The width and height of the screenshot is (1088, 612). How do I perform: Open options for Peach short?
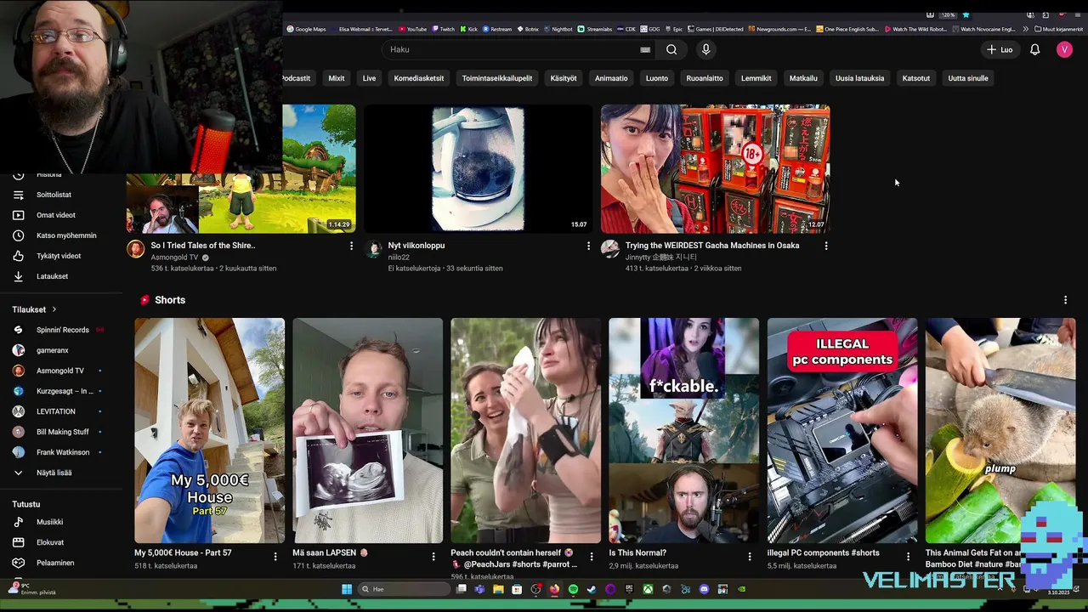click(592, 557)
